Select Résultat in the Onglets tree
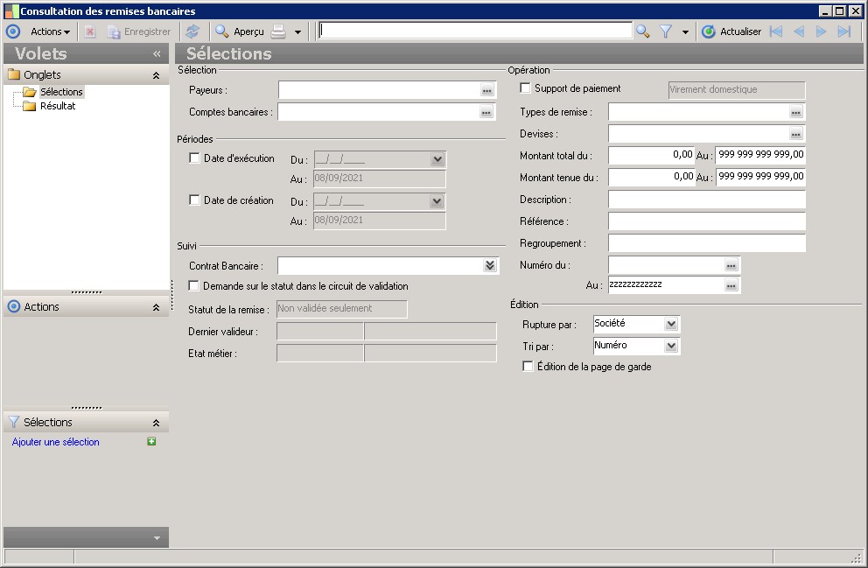The height and width of the screenshot is (568, 868). coord(58,106)
